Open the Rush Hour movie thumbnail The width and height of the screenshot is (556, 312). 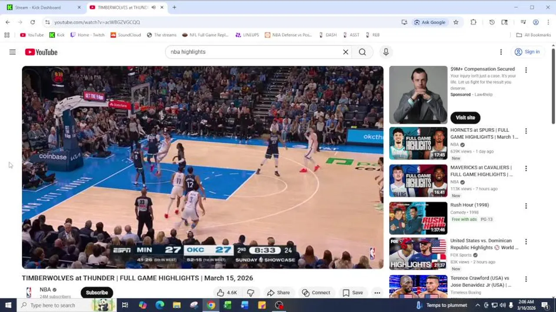pyautogui.click(x=418, y=218)
